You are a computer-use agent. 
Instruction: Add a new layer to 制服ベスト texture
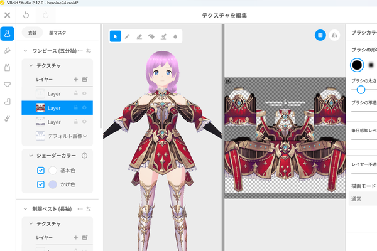(x=76, y=237)
